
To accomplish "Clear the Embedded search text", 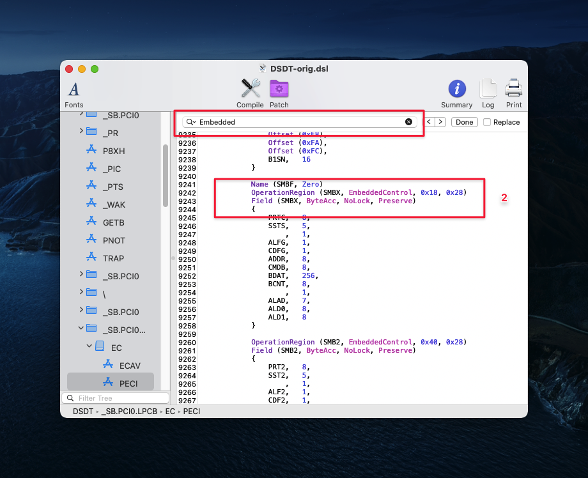I will coord(408,122).
